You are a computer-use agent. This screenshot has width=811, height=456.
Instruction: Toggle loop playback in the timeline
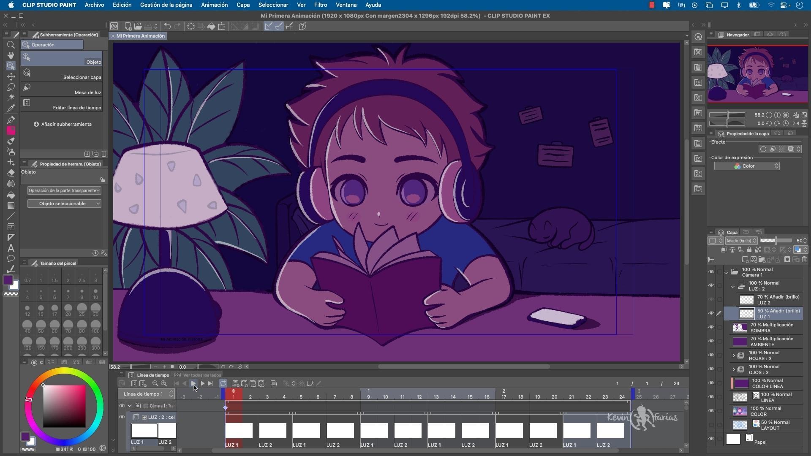point(223,383)
